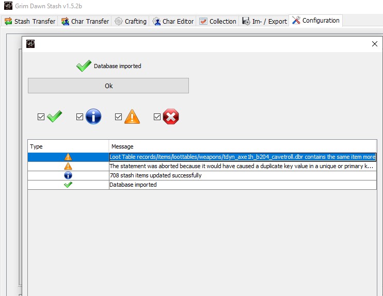Viewport: 383px width, 296px height.
Task: Click the blue info filter icon
Action: (93, 117)
